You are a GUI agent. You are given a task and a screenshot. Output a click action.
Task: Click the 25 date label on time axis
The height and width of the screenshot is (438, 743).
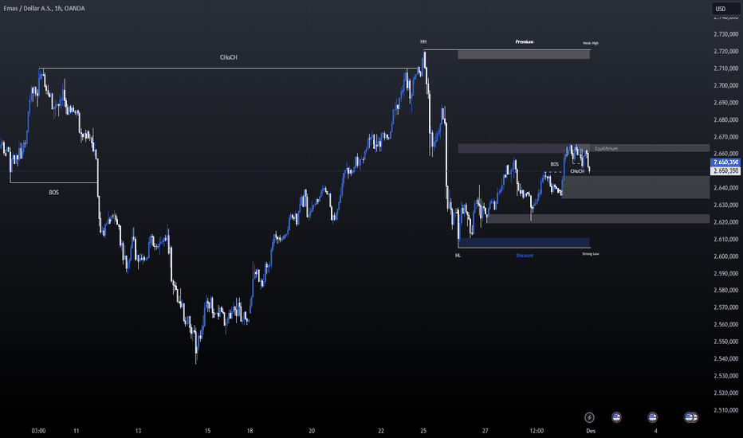tap(423, 431)
